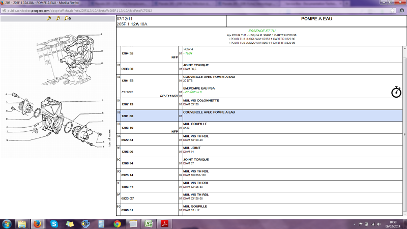Click MUL GOUPILLE 8X13 row

click(259, 128)
